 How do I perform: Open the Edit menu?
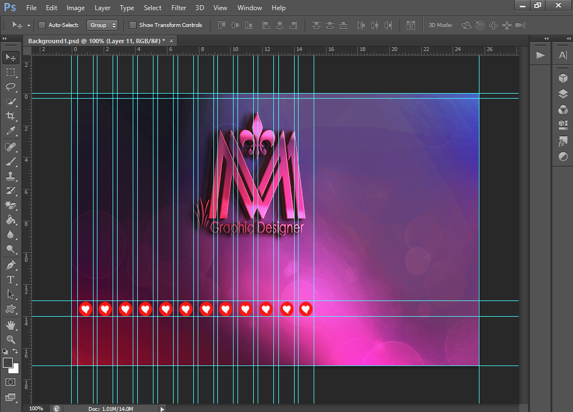click(x=52, y=8)
